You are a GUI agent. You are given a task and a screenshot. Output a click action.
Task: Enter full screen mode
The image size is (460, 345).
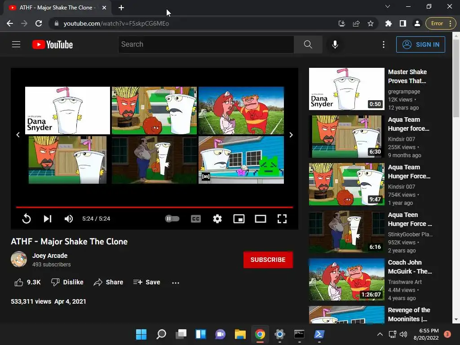click(x=282, y=219)
